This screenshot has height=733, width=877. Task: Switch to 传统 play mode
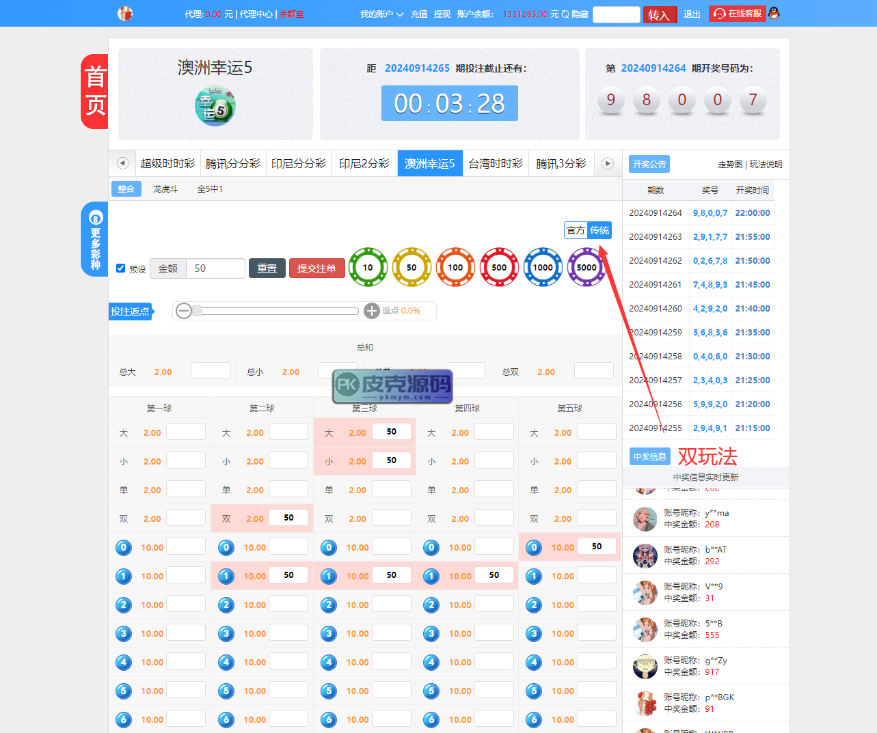tap(599, 230)
